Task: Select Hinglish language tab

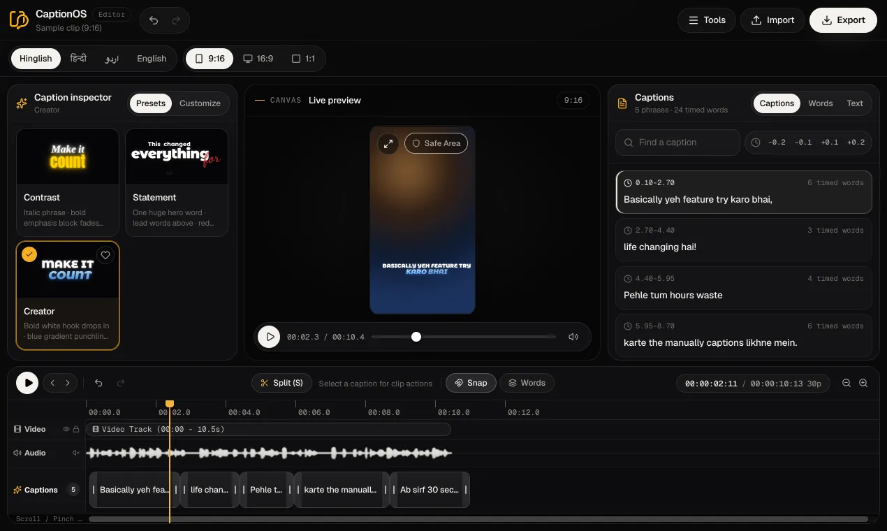Action: click(36, 59)
